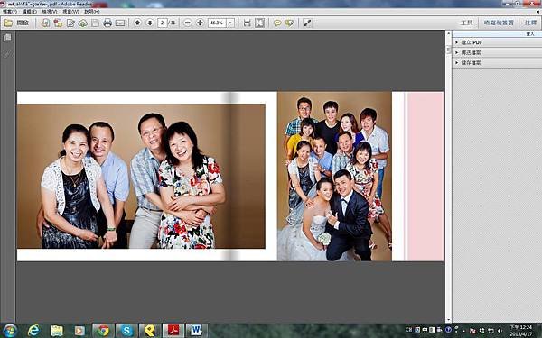The height and width of the screenshot is (338, 542).
Task: Click the fit one full page icon
Action: pyautogui.click(x=259, y=23)
